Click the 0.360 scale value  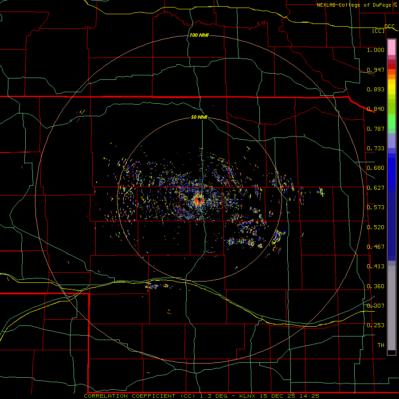point(376,286)
